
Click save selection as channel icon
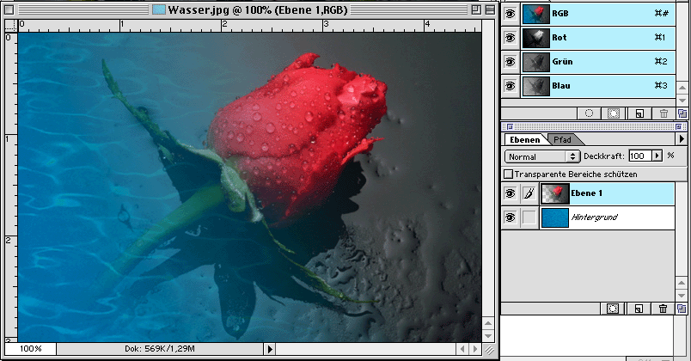click(x=614, y=113)
